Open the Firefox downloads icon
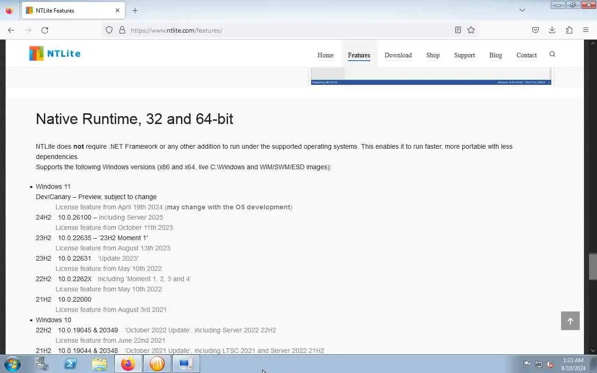The image size is (597, 373). click(x=552, y=30)
